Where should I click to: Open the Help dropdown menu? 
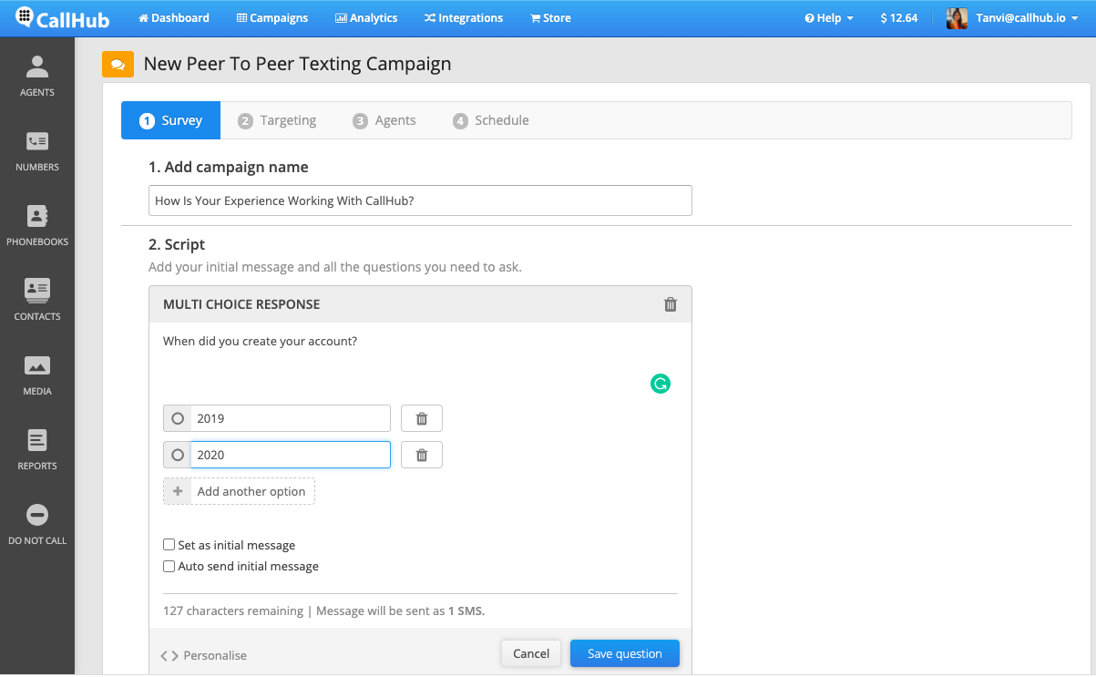pos(829,18)
